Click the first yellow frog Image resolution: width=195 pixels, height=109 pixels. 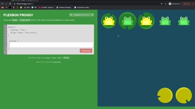(109, 21)
